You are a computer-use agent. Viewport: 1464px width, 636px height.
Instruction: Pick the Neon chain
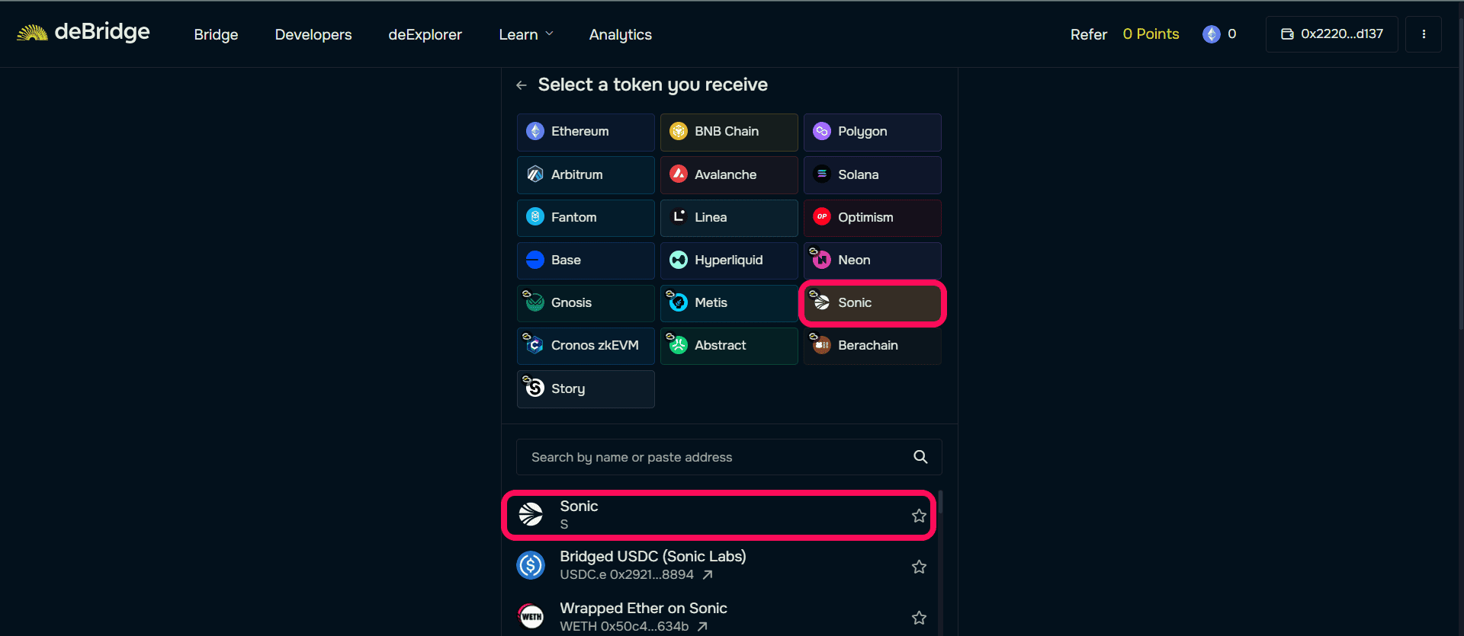[x=872, y=260]
